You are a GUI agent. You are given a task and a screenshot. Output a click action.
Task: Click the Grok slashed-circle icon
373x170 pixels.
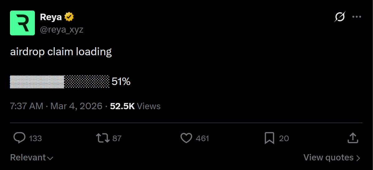coord(340,17)
